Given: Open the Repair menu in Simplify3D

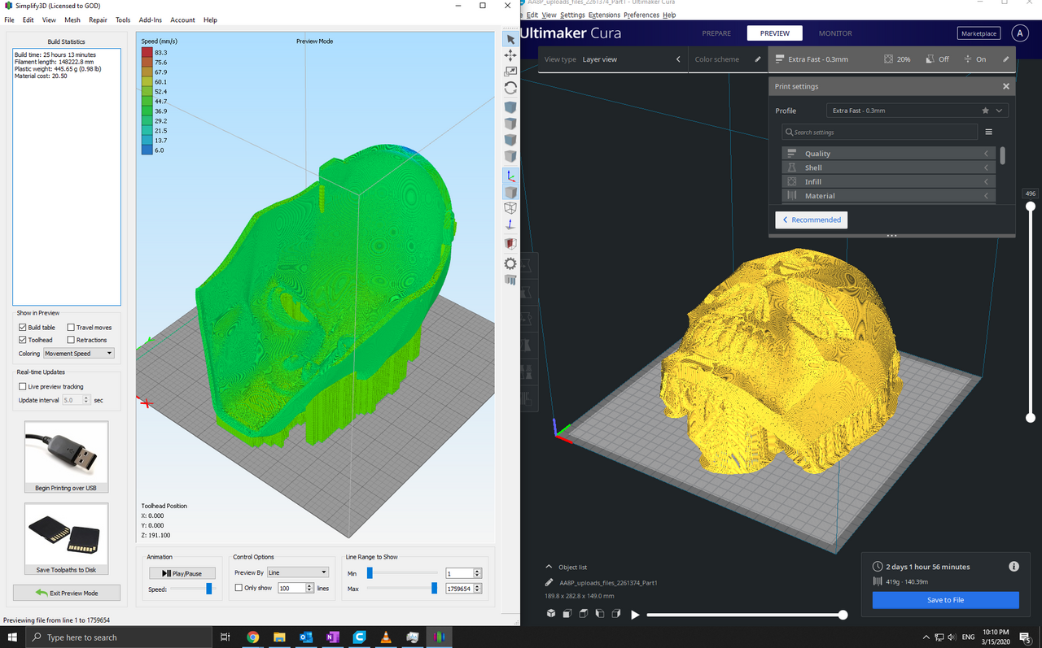Looking at the screenshot, I should point(98,20).
